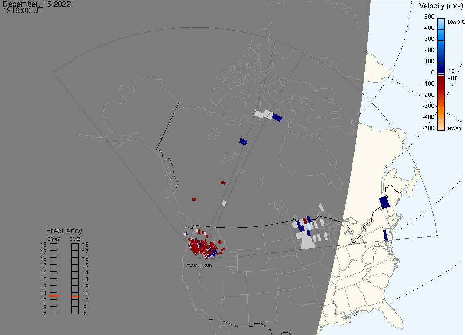Click the "Frequency" legend heading

point(64,231)
